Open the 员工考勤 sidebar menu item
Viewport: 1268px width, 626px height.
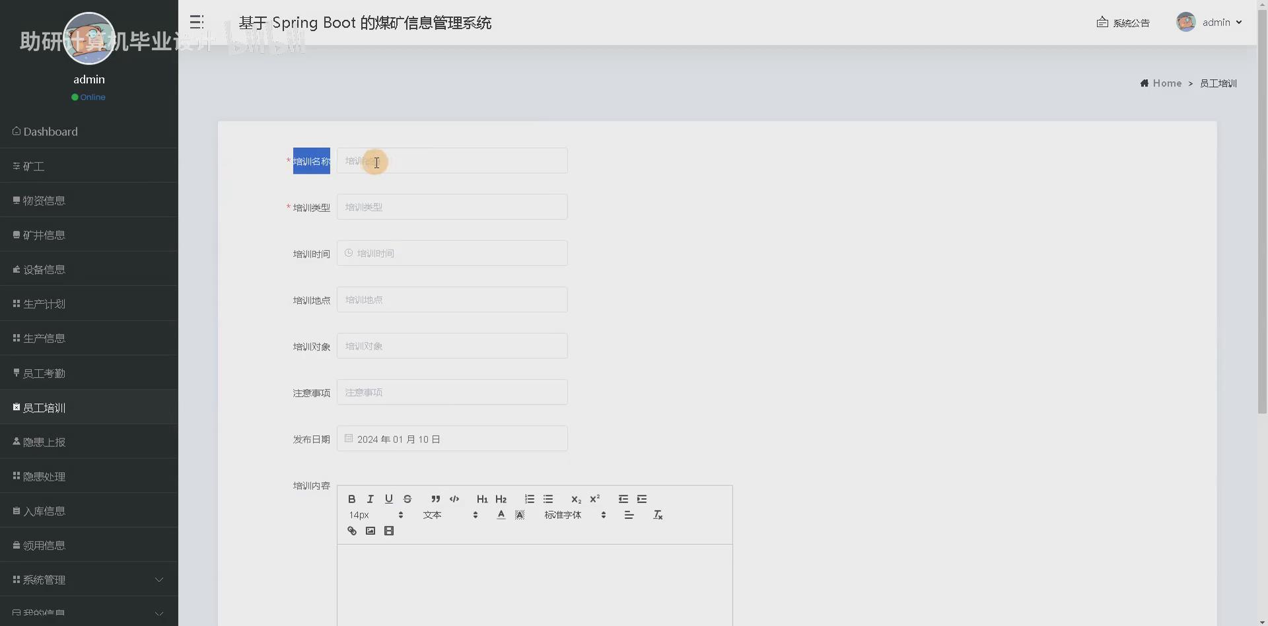(45, 372)
